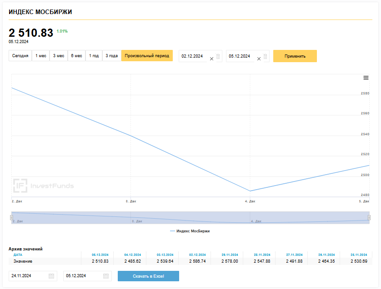This screenshot has height=289, width=381.
Task: Download archive via Скачать в Excel button
Action: pyautogui.click(x=149, y=276)
